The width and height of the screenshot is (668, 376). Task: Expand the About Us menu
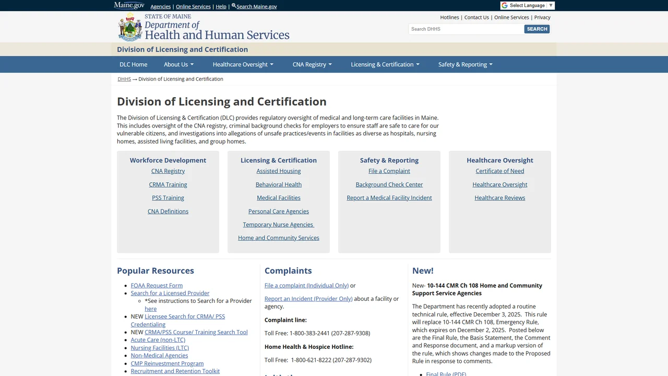[x=178, y=64]
